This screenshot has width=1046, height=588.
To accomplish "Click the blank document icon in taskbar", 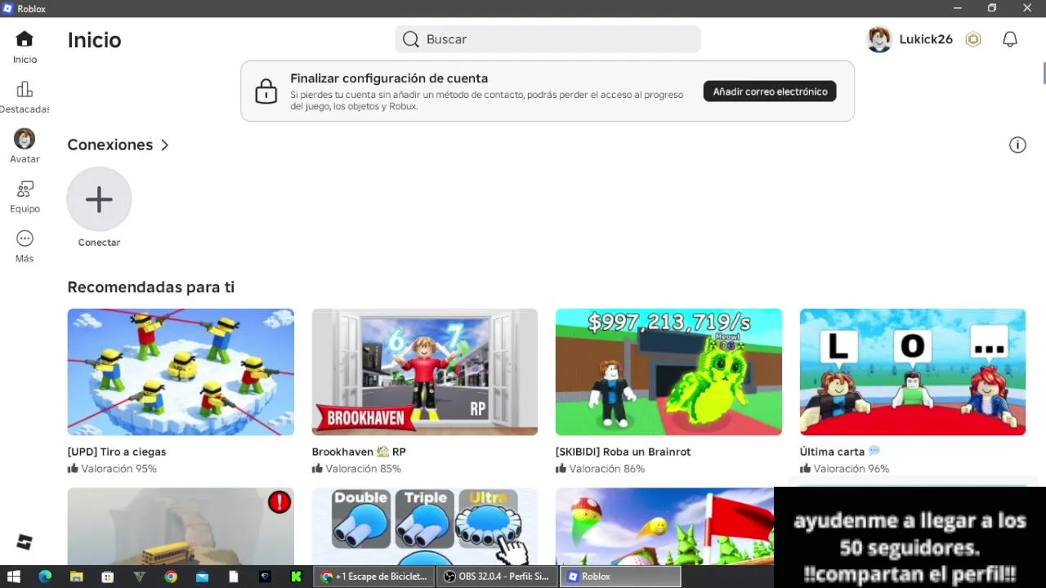I will [x=234, y=577].
